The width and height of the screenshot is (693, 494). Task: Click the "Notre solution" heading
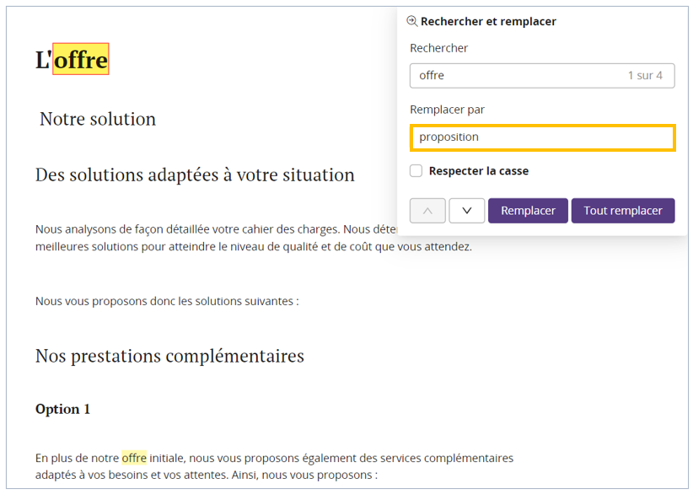click(98, 119)
